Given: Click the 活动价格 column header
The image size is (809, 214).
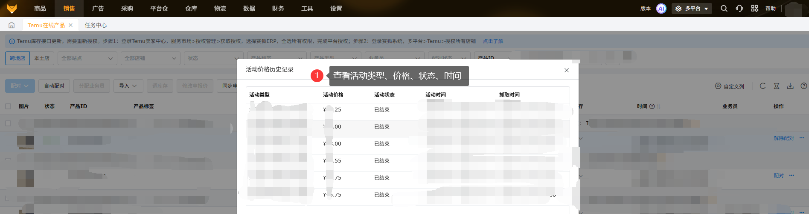Looking at the screenshot, I should [333, 95].
